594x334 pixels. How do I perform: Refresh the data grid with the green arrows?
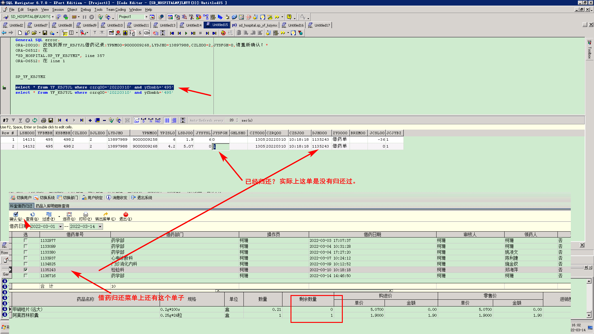(x=35, y=120)
